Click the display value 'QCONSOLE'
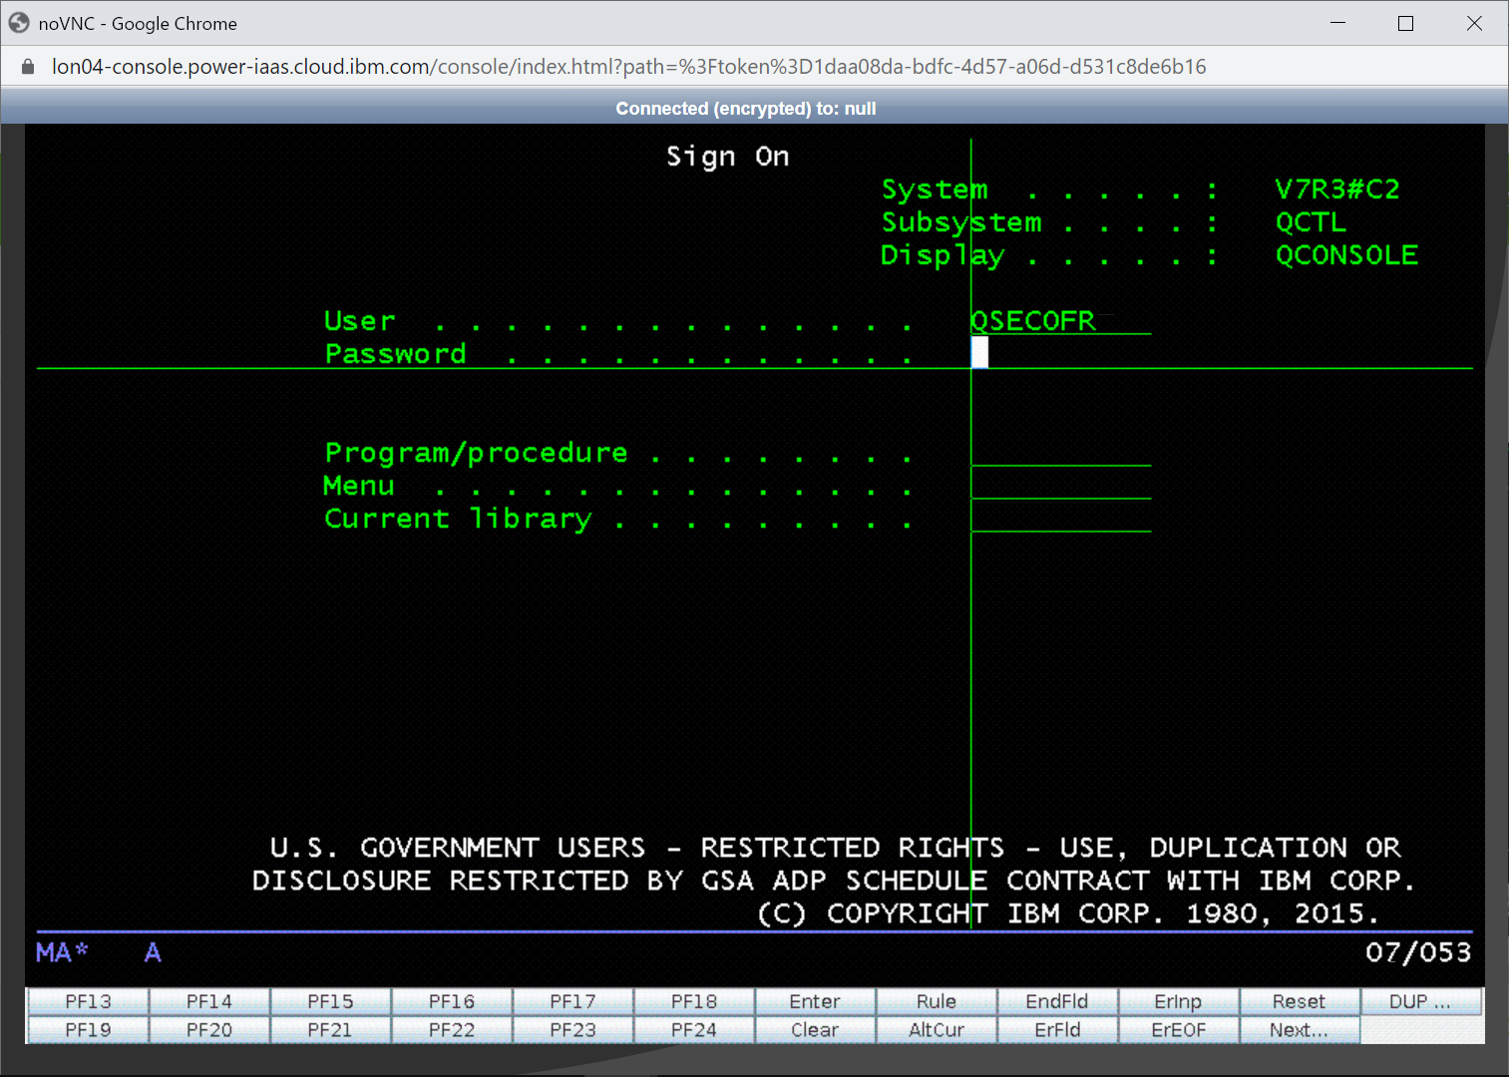This screenshot has width=1509, height=1077. (x=1347, y=255)
